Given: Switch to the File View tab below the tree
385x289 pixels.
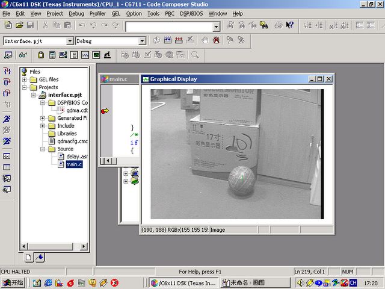Looking at the screenshot, I should [x=28, y=257].
